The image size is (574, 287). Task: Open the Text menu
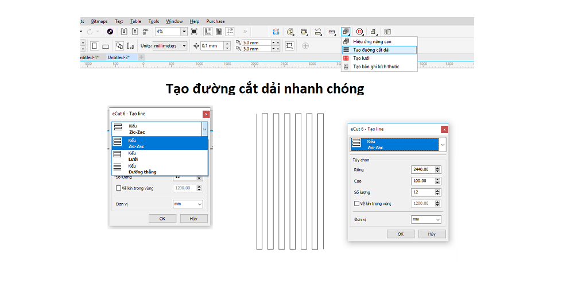(x=119, y=21)
